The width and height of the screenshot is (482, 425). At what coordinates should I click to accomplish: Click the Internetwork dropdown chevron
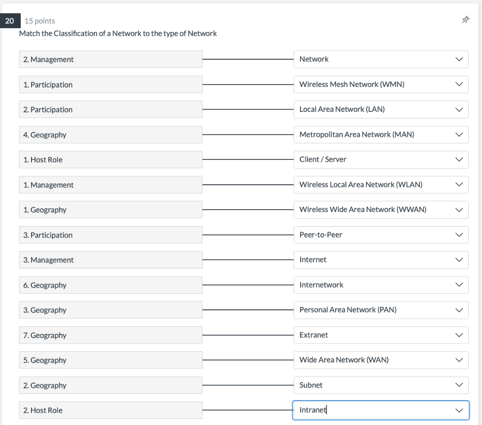459,285
